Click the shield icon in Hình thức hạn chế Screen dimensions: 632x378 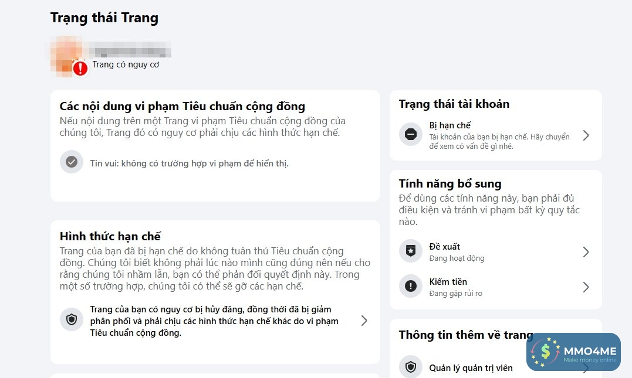point(72,320)
